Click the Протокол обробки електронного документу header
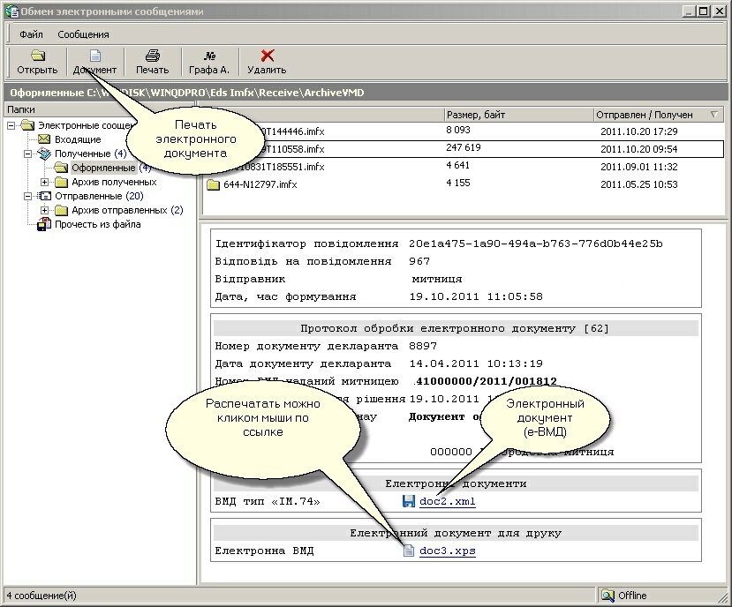Screen dimensions: 732x607 click(x=455, y=328)
